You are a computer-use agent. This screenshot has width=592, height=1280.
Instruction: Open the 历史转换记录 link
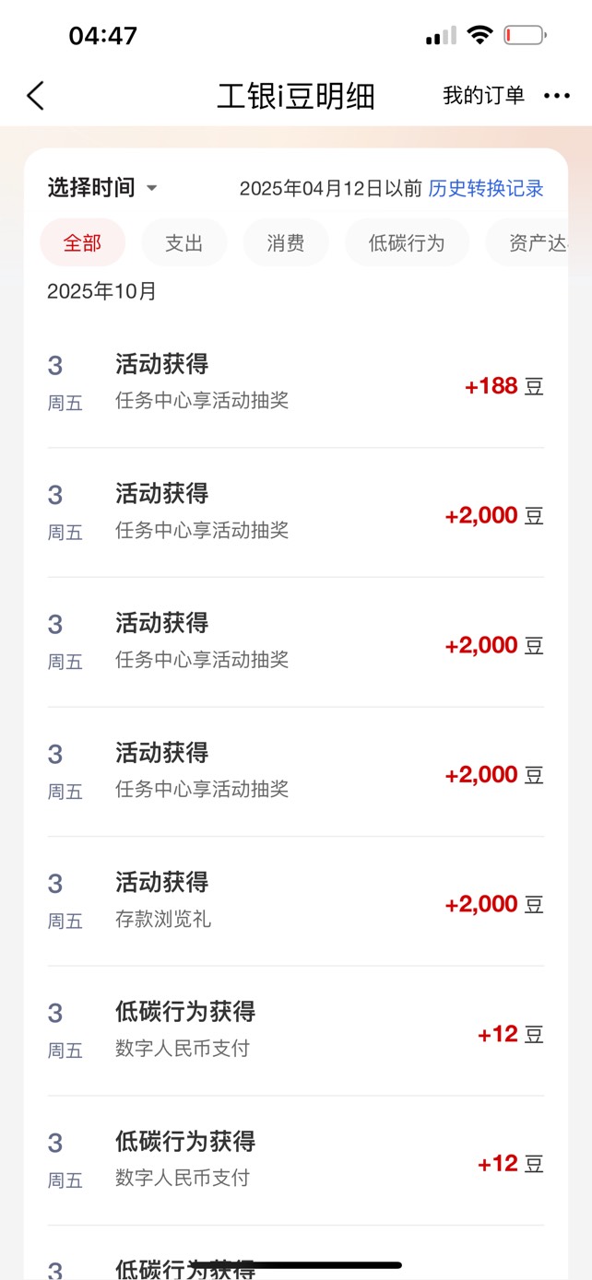486,189
